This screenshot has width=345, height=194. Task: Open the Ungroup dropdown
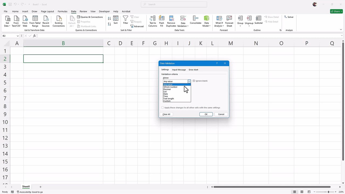point(249,26)
